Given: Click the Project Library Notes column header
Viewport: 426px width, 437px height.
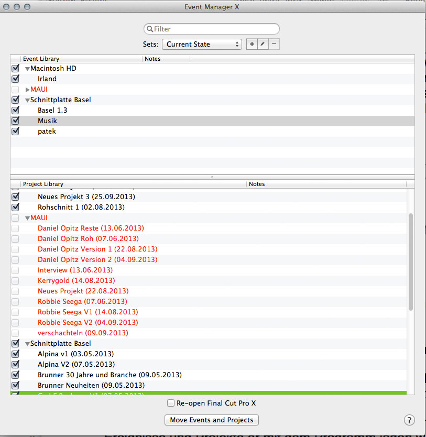Looking at the screenshot, I should click(x=325, y=184).
